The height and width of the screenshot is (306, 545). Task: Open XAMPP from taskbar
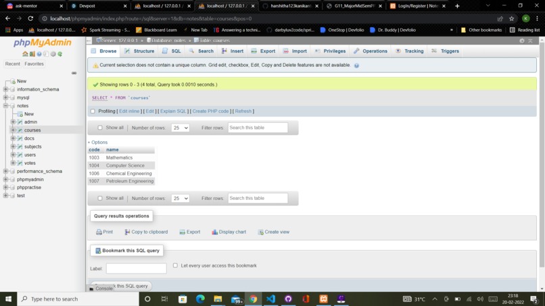(324, 299)
